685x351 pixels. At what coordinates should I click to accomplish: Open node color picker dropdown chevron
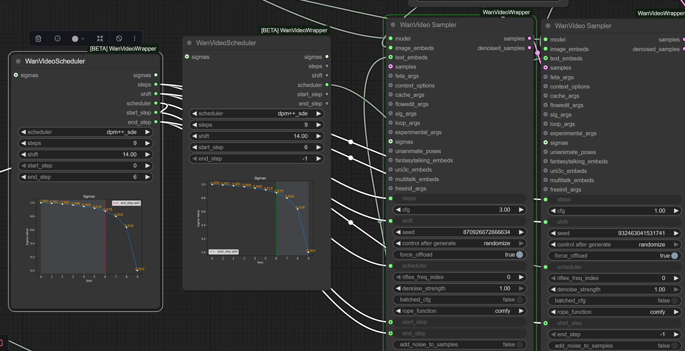[x=83, y=38]
